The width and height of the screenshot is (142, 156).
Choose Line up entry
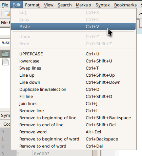[x=73, y=75]
